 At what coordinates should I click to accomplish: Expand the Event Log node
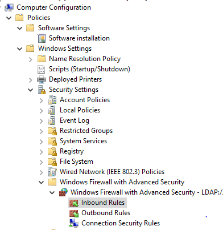pos(42,121)
